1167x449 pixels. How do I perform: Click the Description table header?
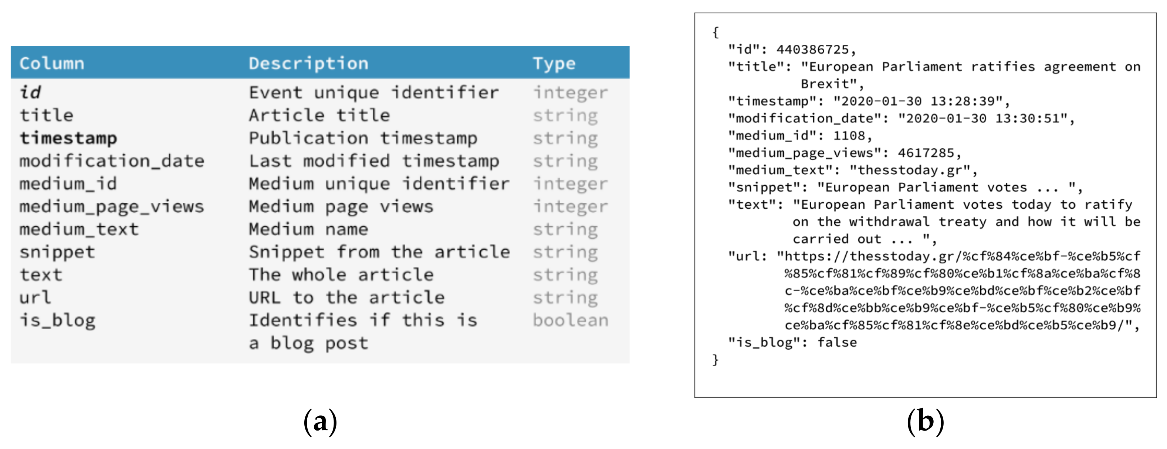click(x=308, y=63)
